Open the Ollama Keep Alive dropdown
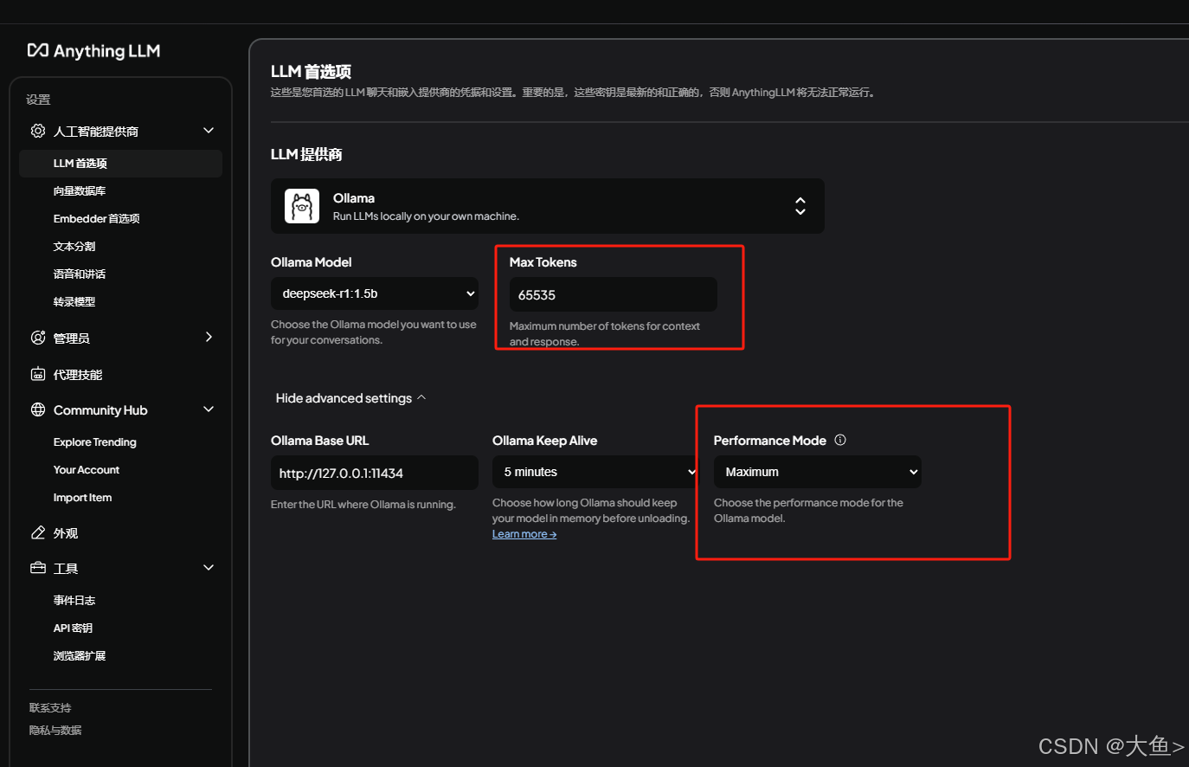The image size is (1189, 767). (596, 472)
